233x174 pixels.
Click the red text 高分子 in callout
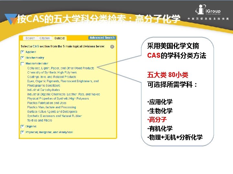pos(158,120)
